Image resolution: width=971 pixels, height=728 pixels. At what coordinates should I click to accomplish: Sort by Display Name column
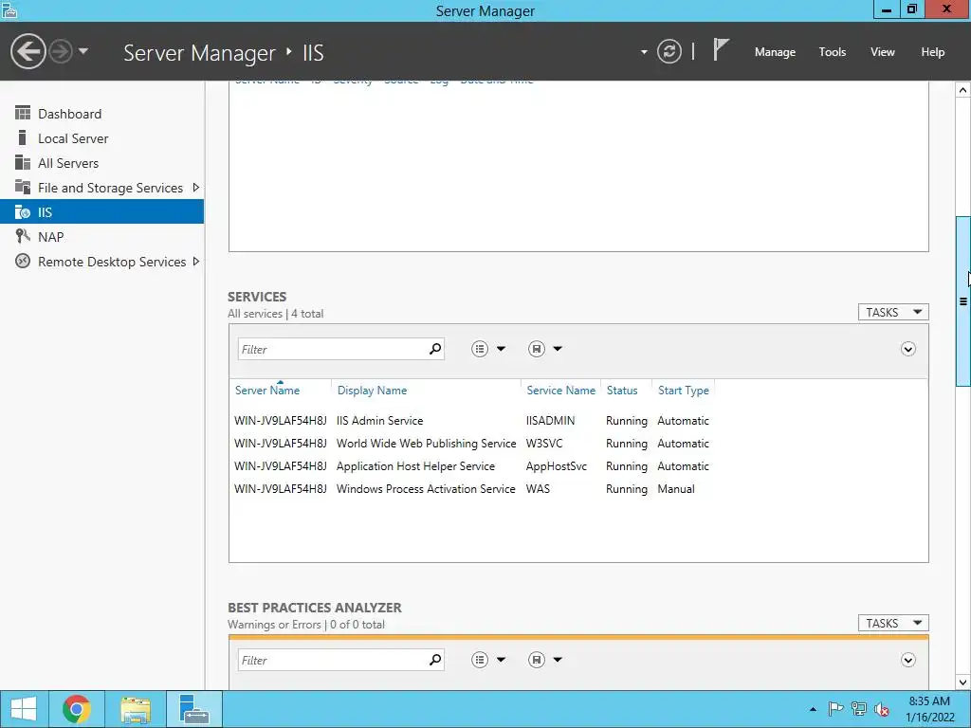(x=372, y=390)
